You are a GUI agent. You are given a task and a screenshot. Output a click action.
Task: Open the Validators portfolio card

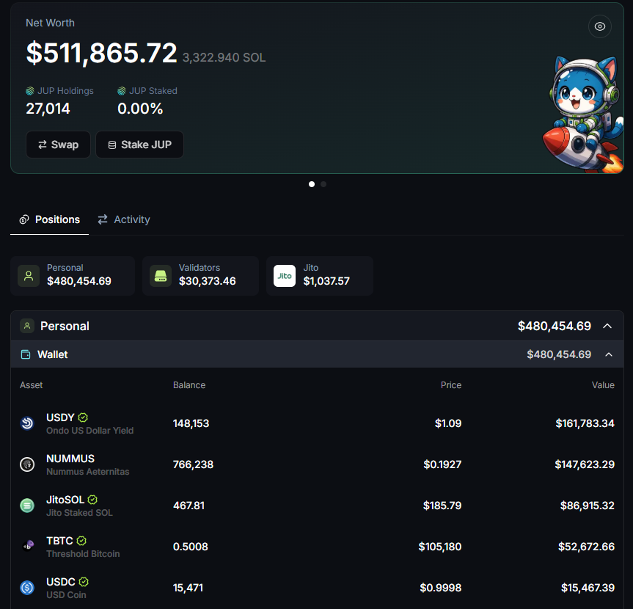[201, 275]
